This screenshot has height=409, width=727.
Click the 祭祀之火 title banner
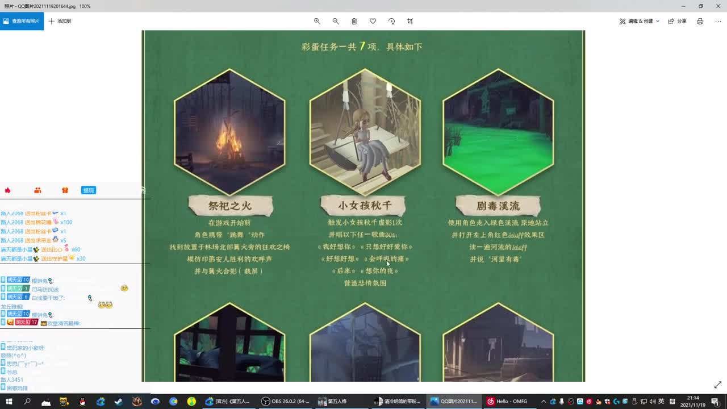point(230,206)
